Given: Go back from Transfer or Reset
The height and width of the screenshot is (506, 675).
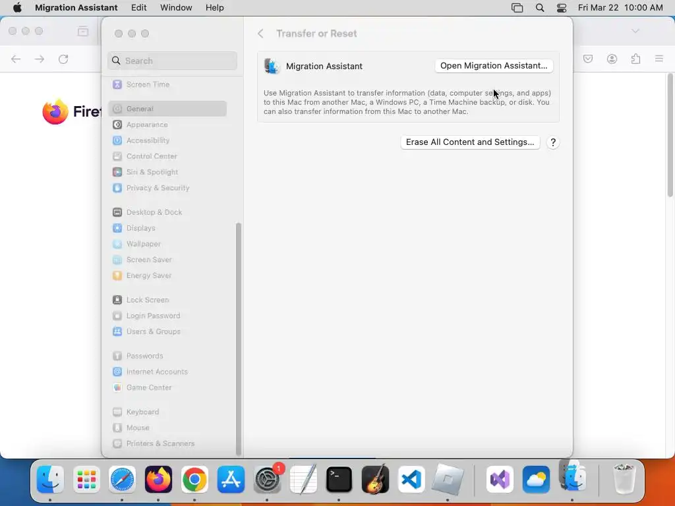Looking at the screenshot, I should (260, 34).
